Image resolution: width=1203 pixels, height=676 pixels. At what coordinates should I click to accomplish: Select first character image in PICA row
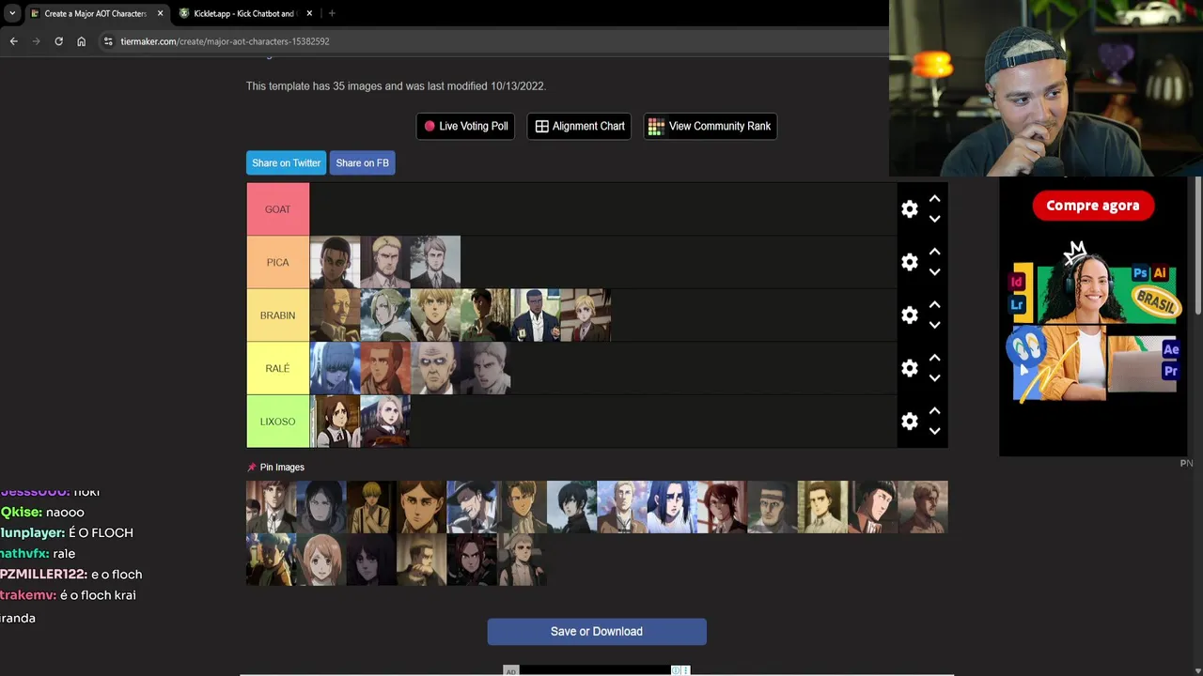point(335,262)
